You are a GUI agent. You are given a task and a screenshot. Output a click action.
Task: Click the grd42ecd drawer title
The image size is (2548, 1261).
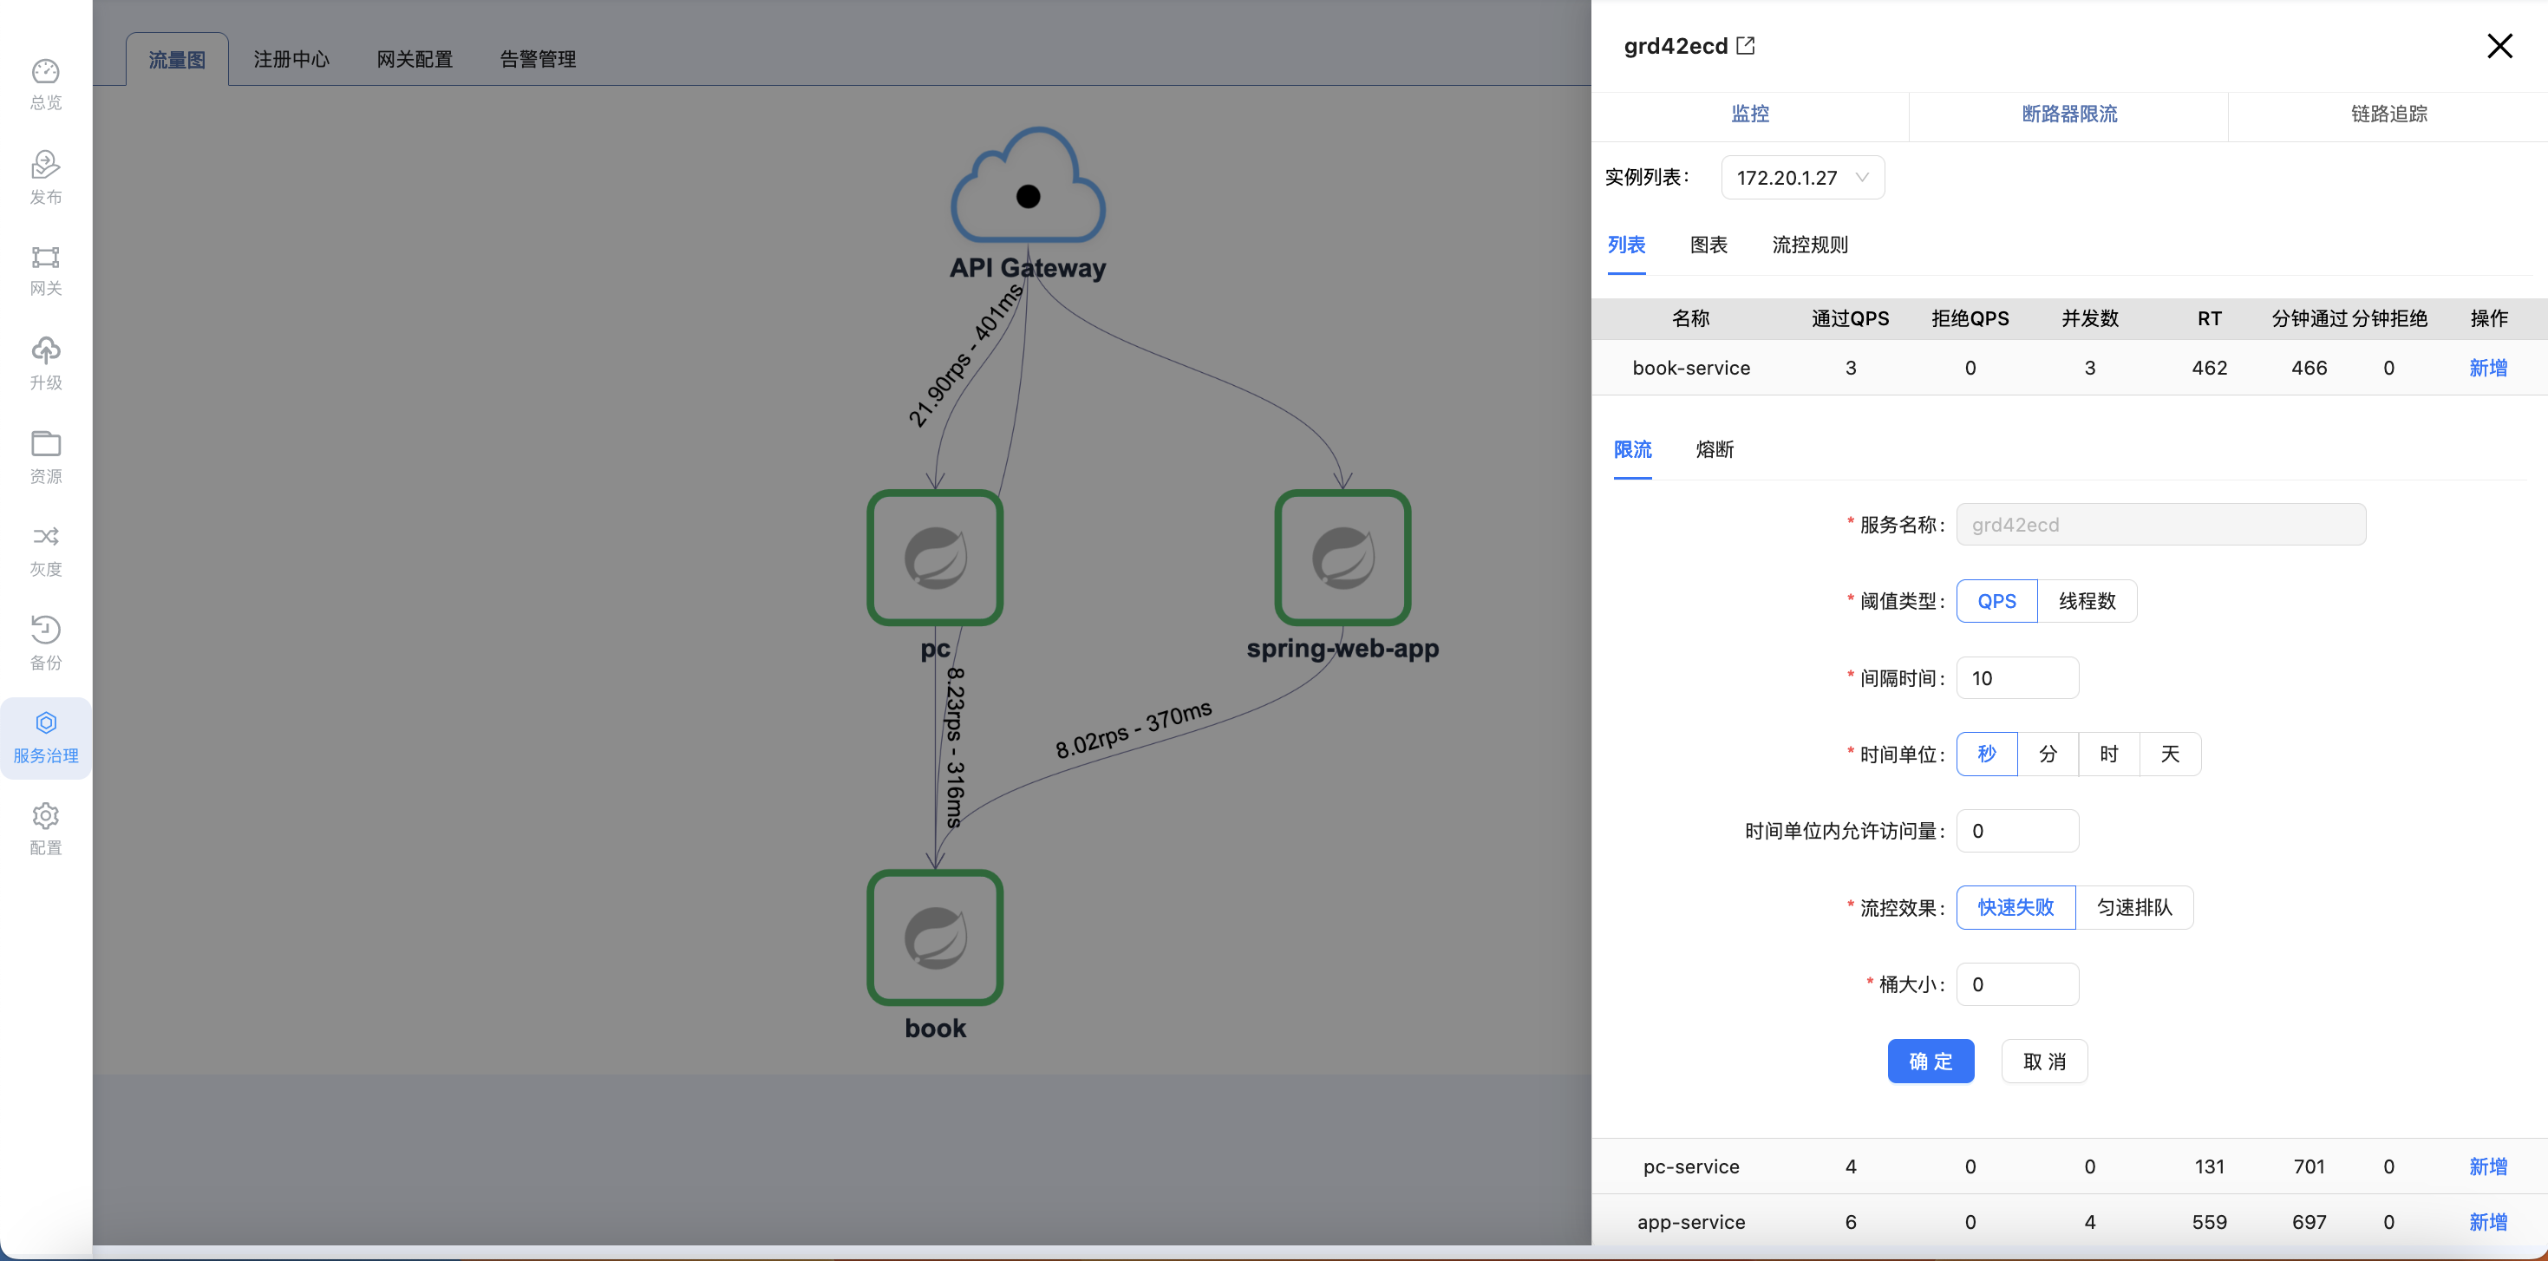pos(1676,45)
